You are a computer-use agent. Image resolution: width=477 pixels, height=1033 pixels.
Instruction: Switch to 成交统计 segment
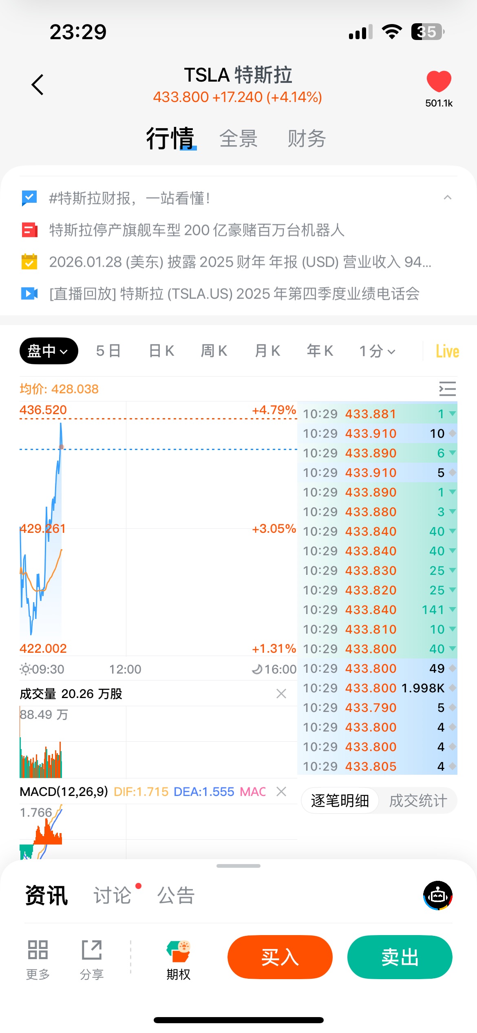coord(418,800)
